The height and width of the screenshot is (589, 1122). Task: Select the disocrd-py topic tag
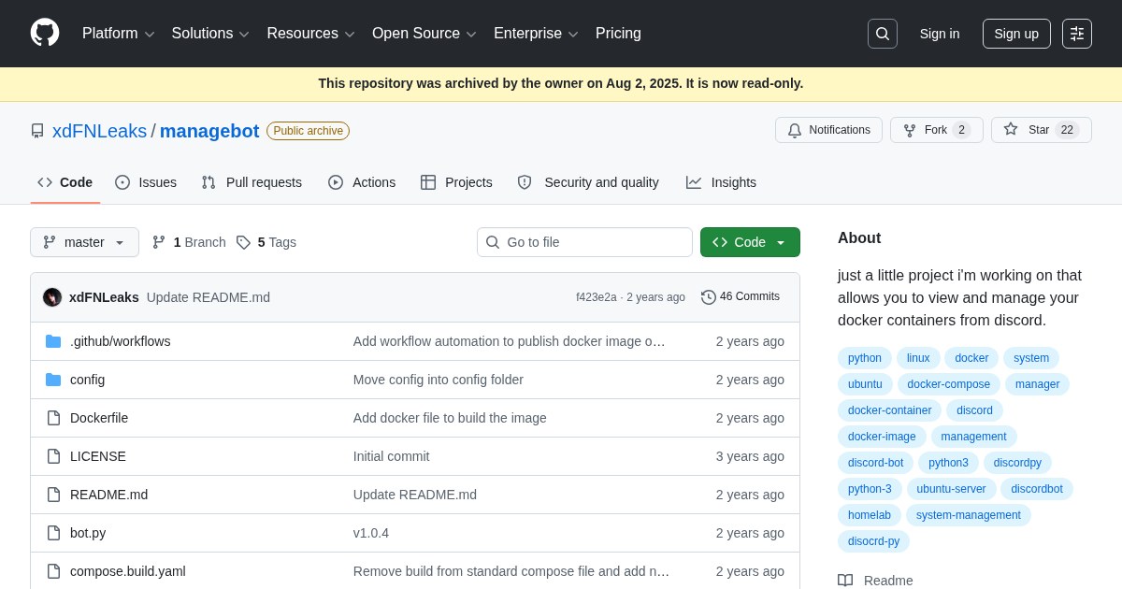pyautogui.click(x=873, y=541)
